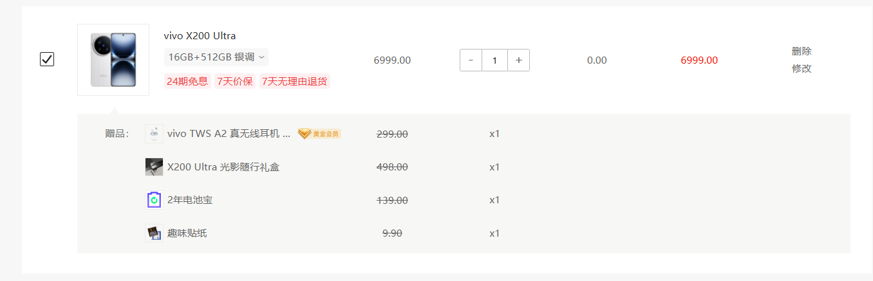Open the vivo X200 Ultra title link

coord(200,36)
